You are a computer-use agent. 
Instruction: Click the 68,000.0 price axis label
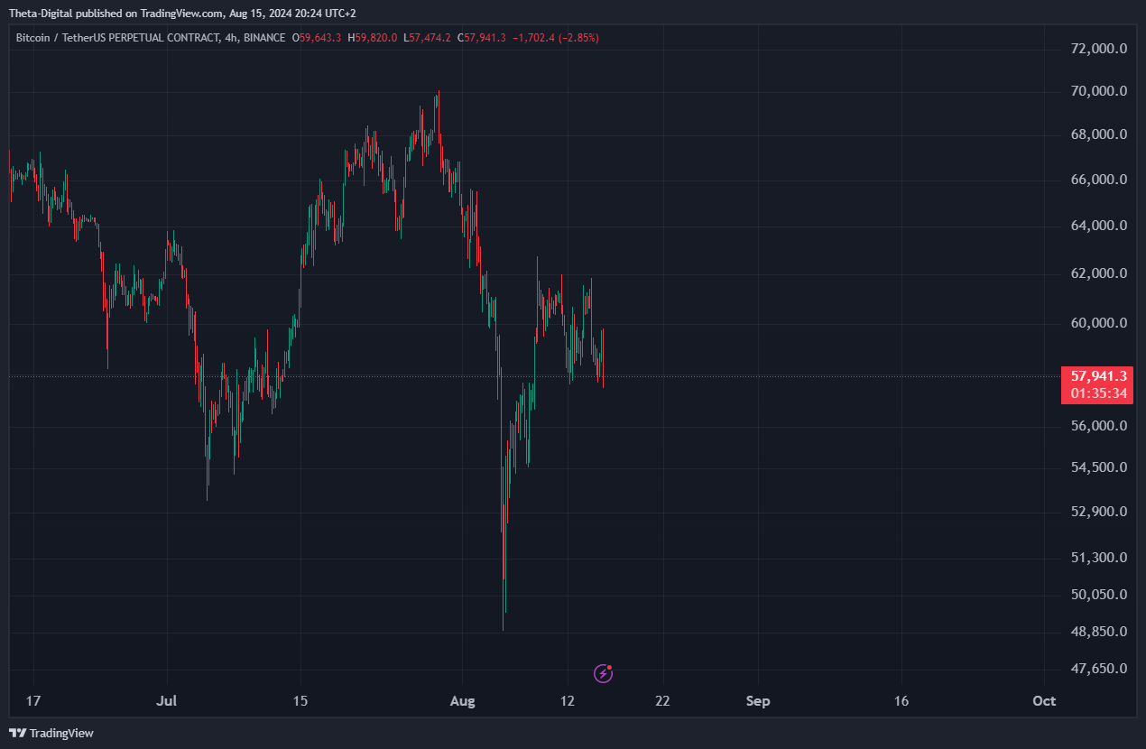click(1098, 134)
